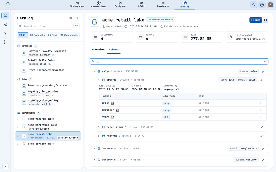Edit the returns table pencil icon
Screen dimensions: 276x172
point(262,136)
